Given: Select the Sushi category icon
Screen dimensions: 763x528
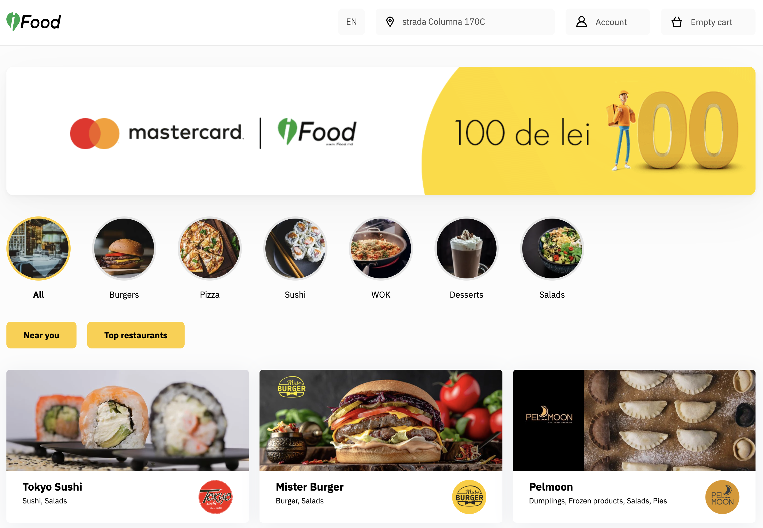Looking at the screenshot, I should pyautogui.click(x=295, y=249).
